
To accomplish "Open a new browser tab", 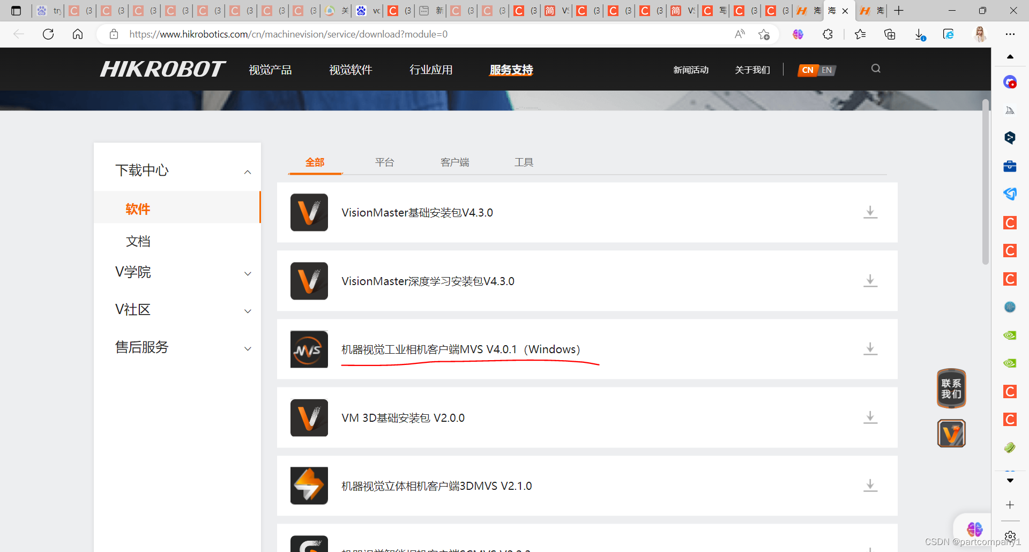I will 899,11.
